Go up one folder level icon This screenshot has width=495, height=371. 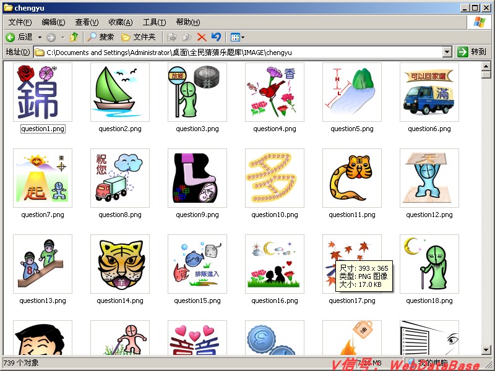point(74,37)
